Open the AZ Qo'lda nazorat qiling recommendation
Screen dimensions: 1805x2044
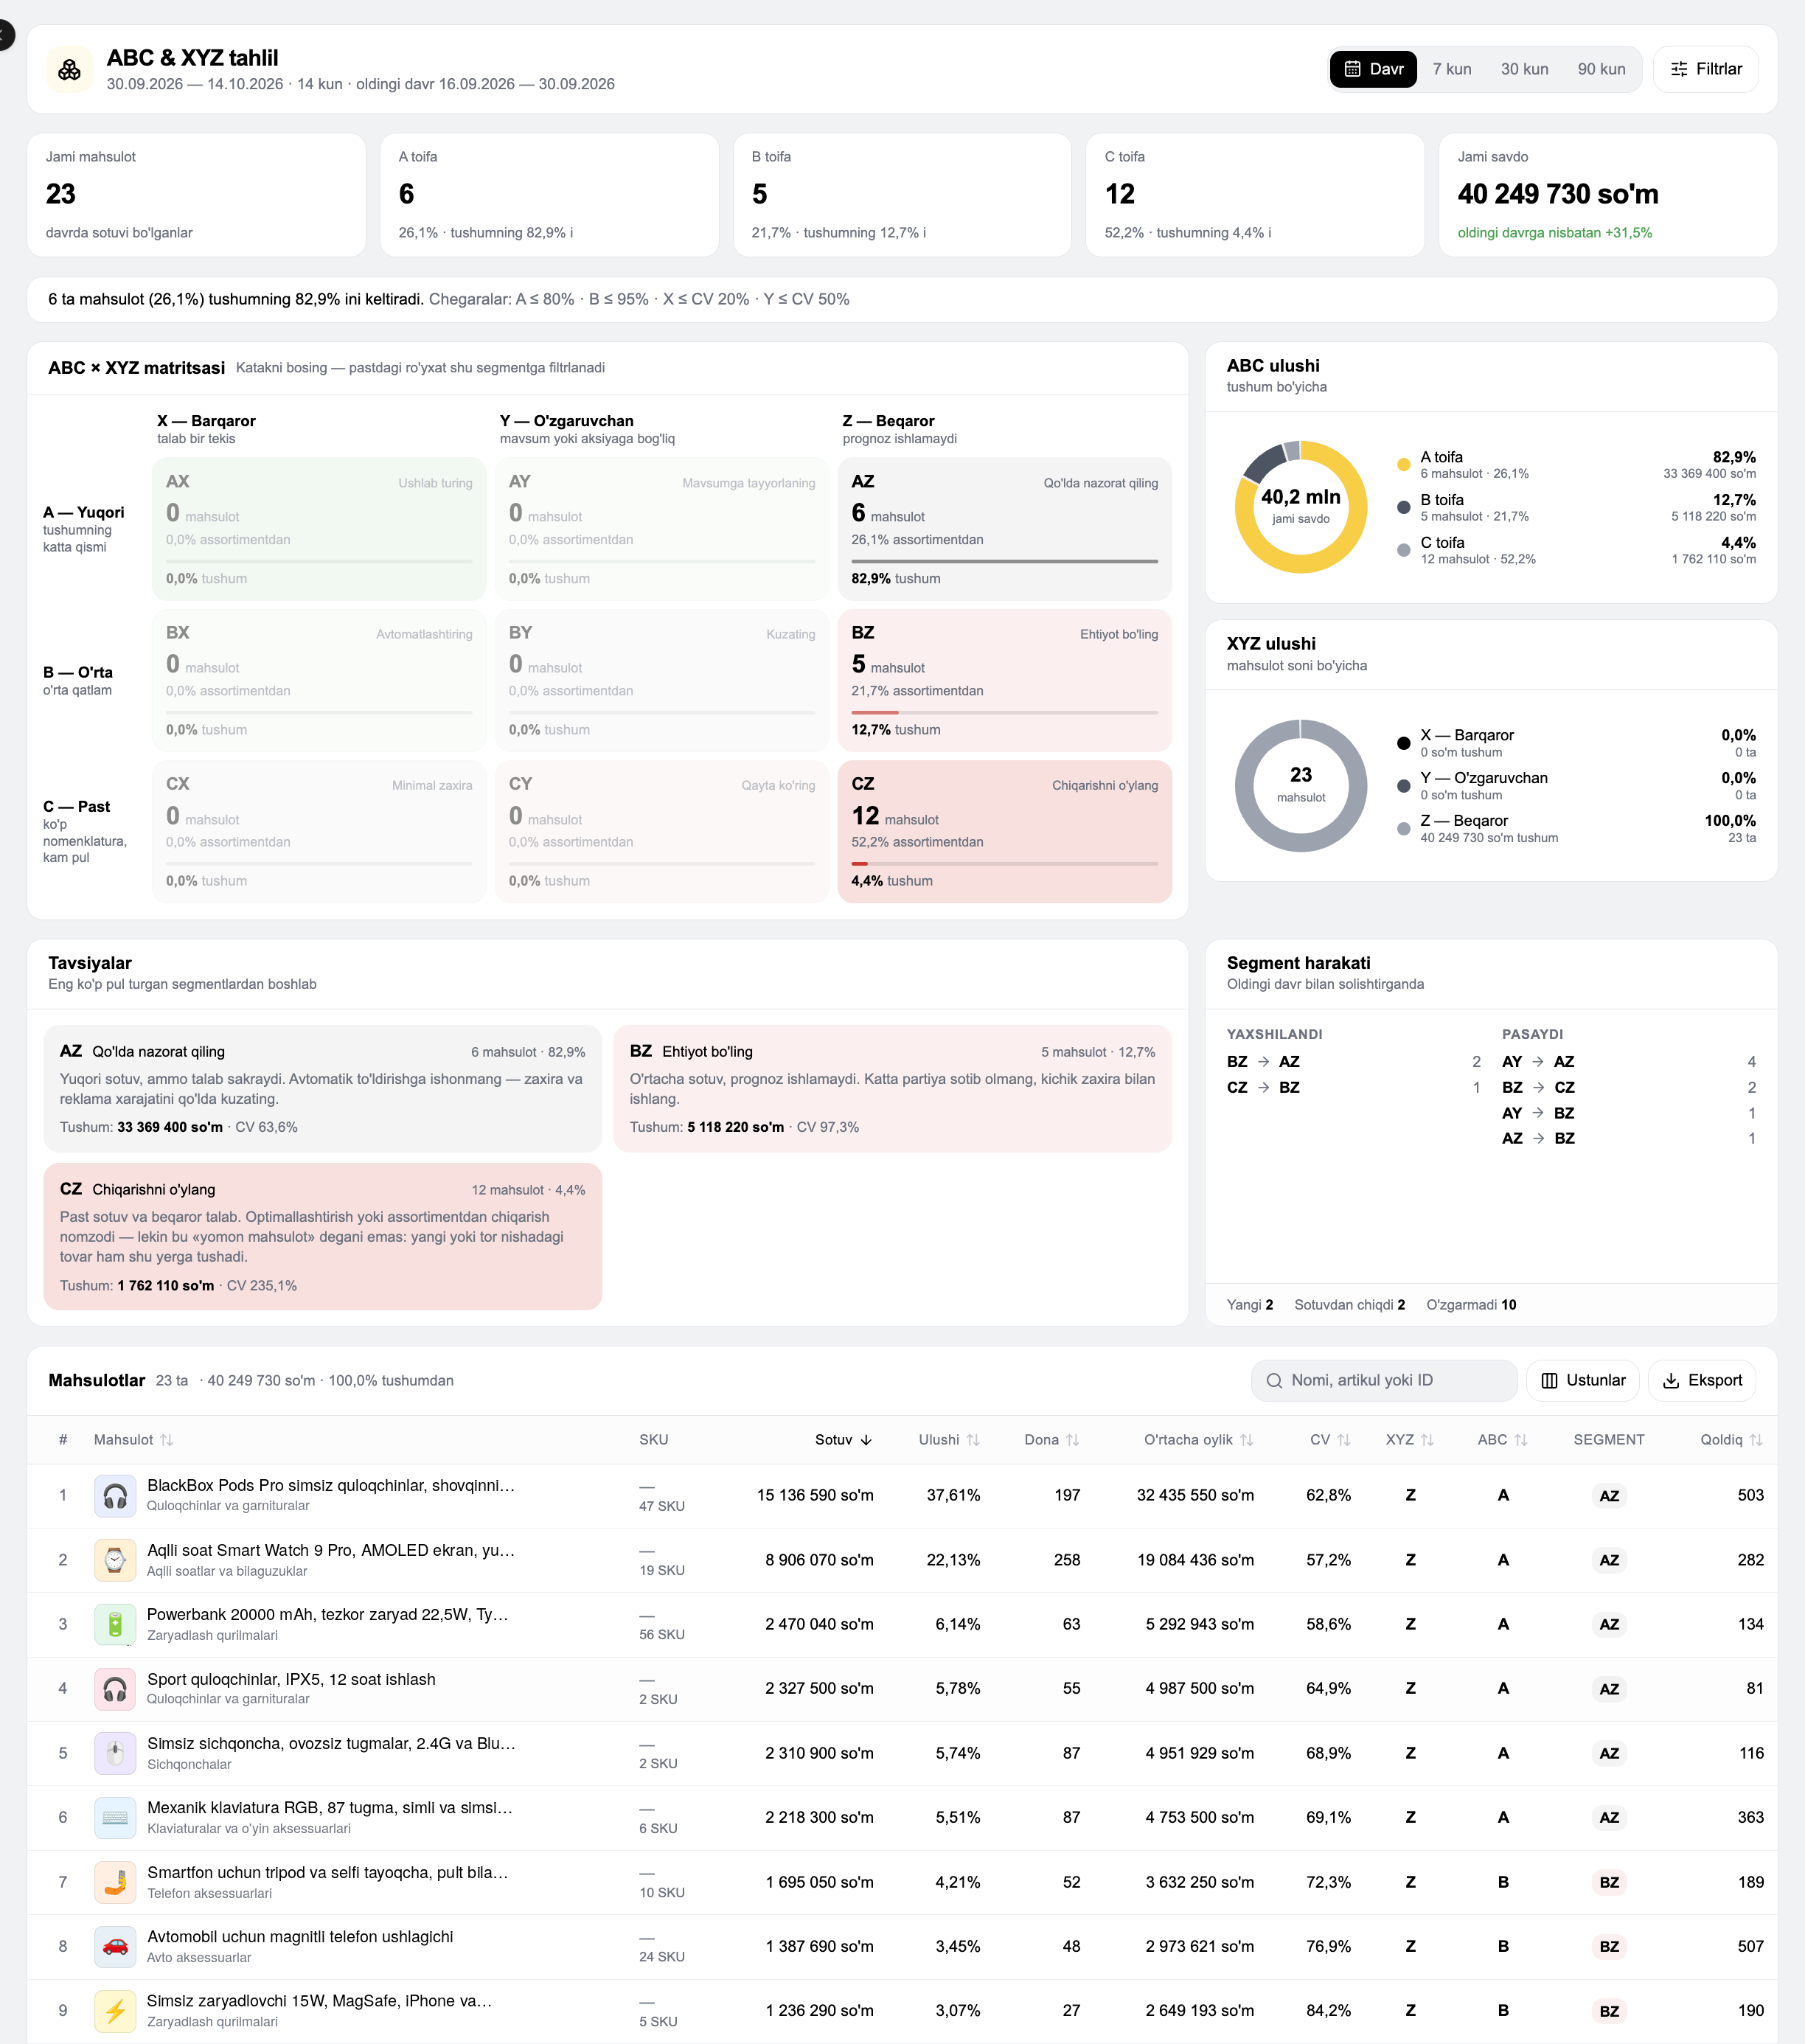[322, 1088]
